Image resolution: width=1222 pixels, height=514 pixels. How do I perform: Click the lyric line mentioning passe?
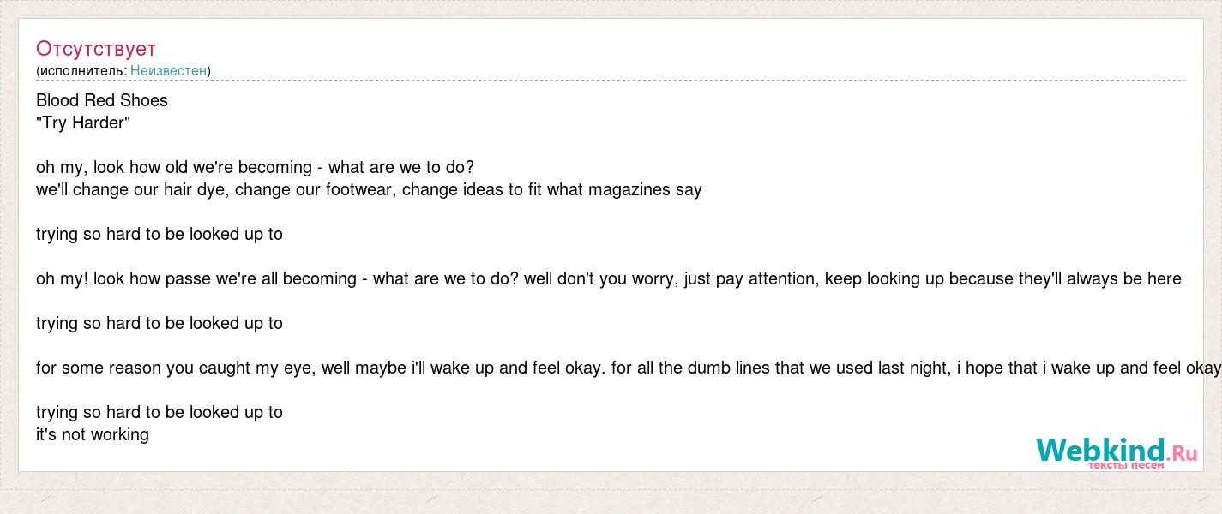click(x=609, y=278)
